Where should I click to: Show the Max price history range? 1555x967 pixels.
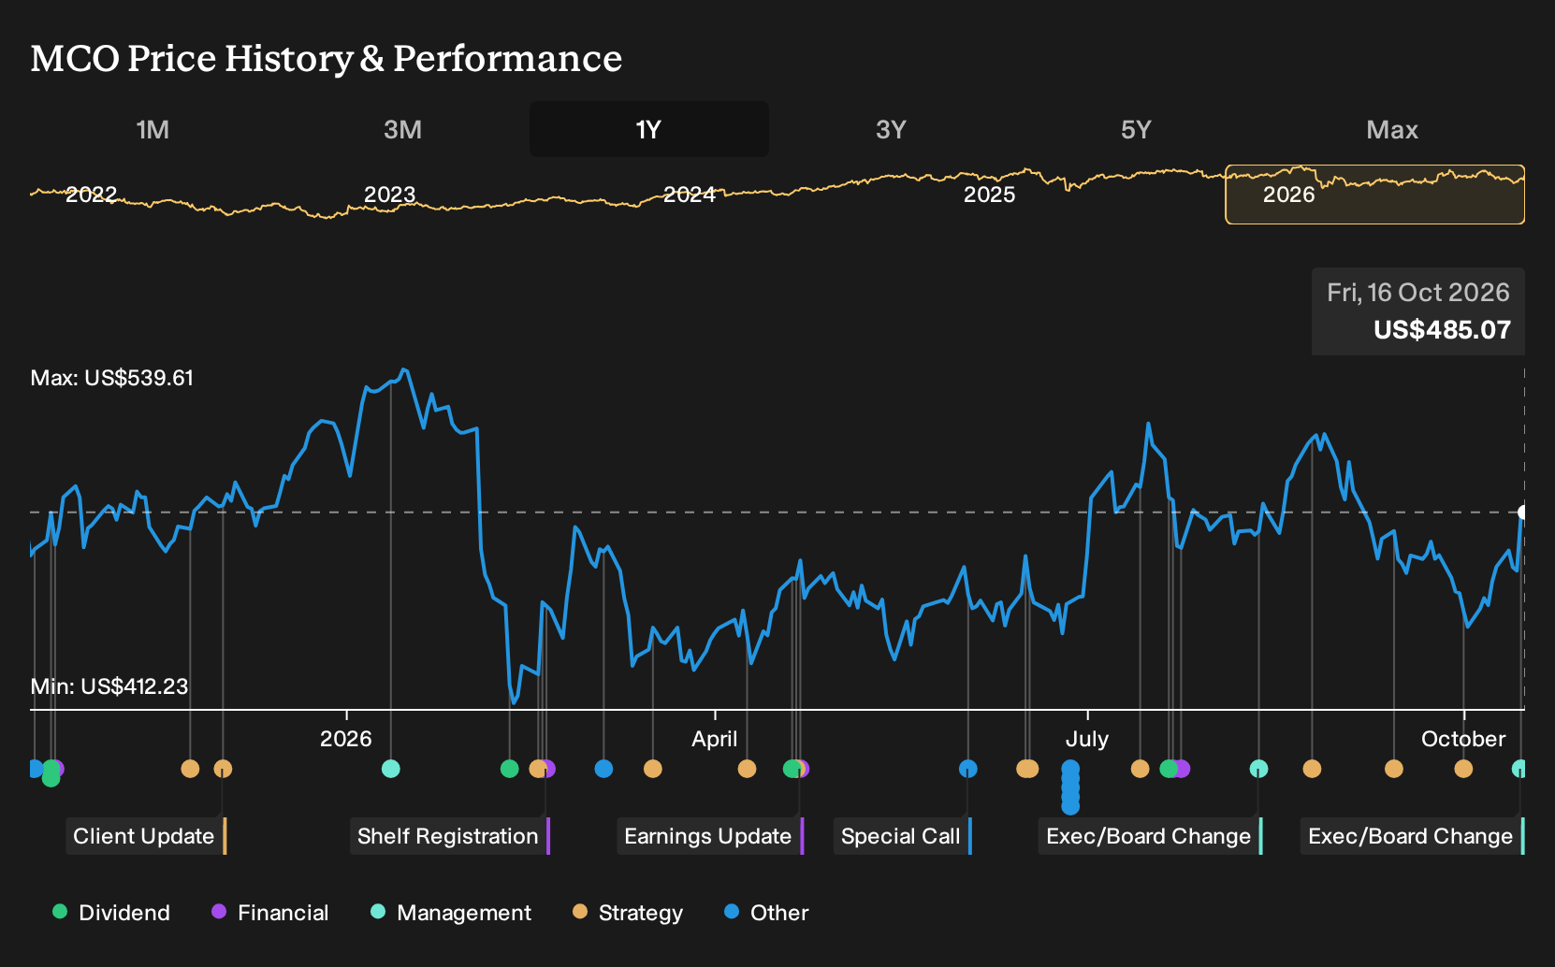pyautogui.click(x=1392, y=129)
